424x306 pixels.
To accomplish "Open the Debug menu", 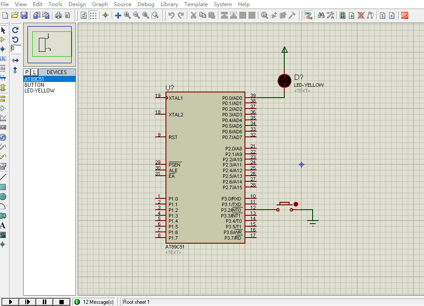I will click(x=146, y=4).
